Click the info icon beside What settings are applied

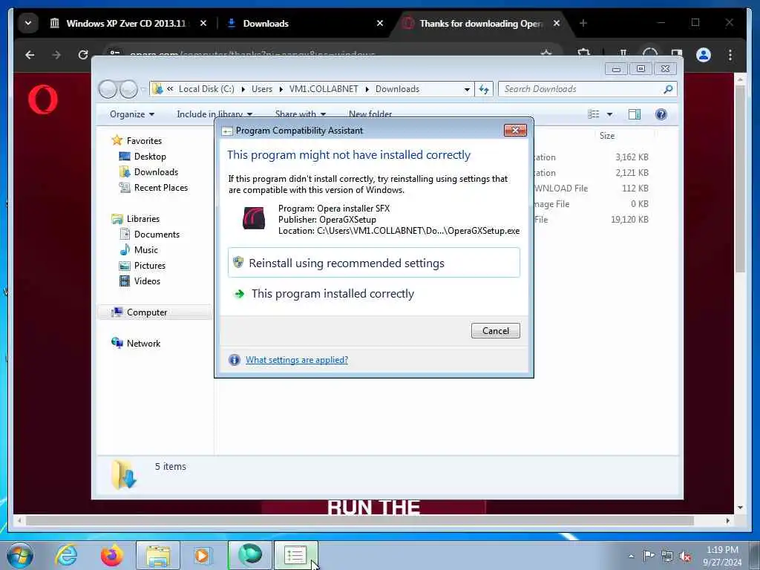tap(234, 360)
